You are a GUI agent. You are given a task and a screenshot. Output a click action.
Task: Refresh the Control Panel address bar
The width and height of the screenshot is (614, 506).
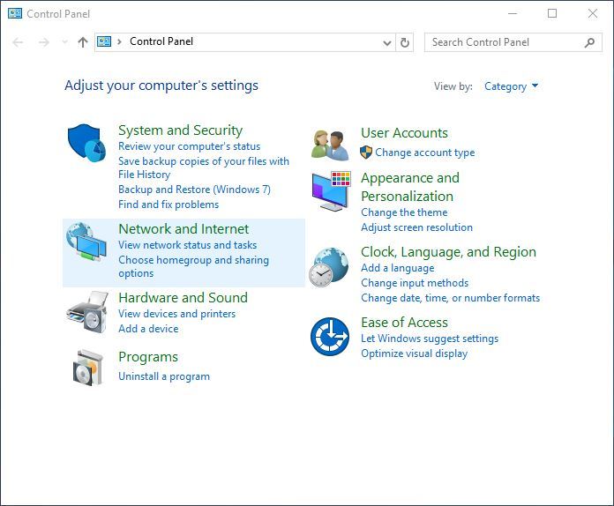click(405, 42)
